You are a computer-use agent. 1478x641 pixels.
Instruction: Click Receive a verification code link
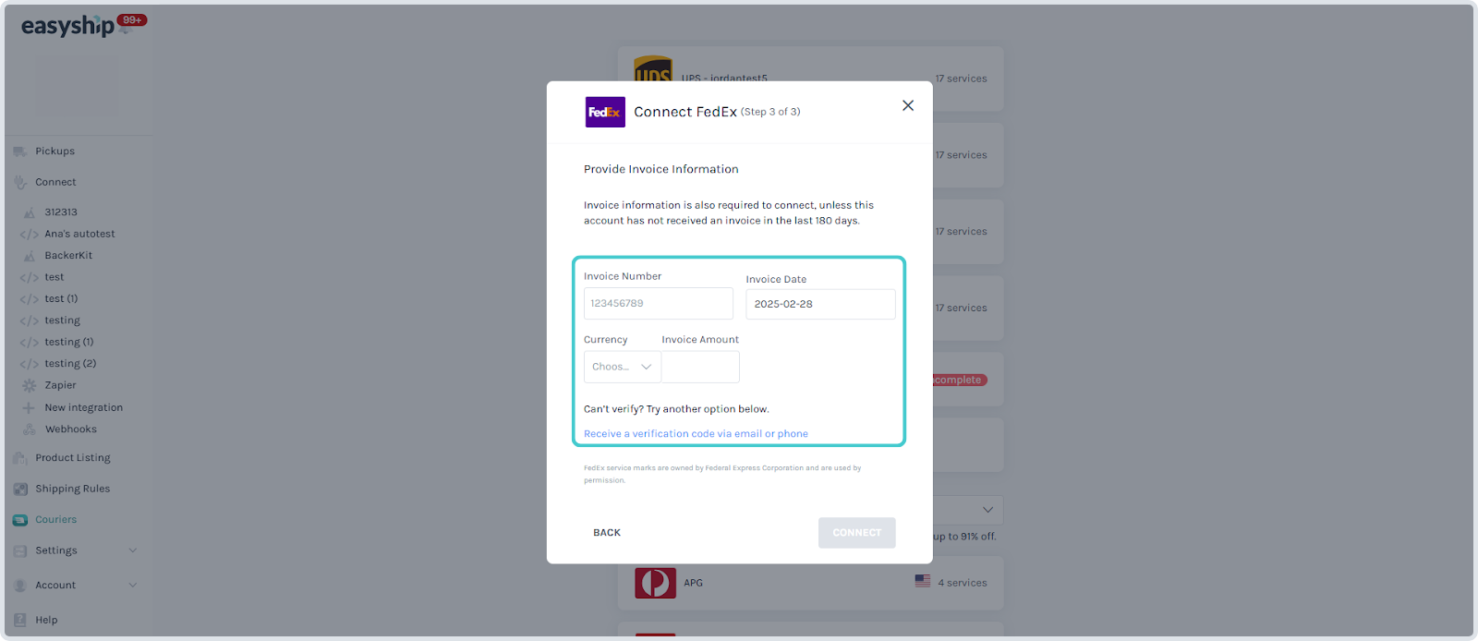[696, 434]
